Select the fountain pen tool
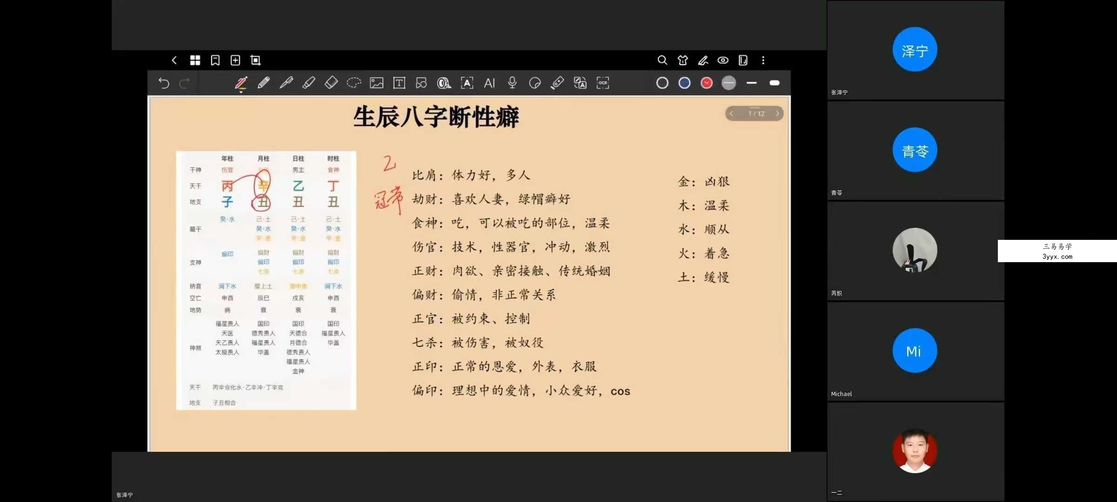 (286, 83)
